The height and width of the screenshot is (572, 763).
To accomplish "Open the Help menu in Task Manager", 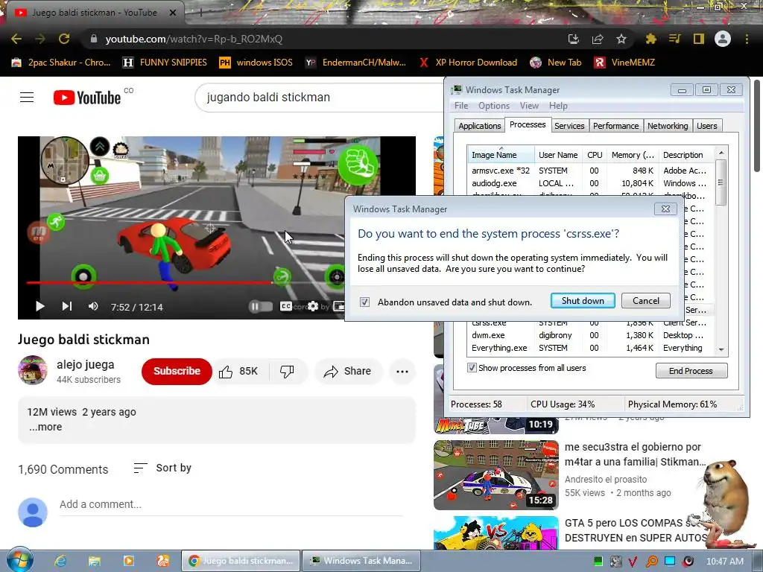I will [x=558, y=106].
